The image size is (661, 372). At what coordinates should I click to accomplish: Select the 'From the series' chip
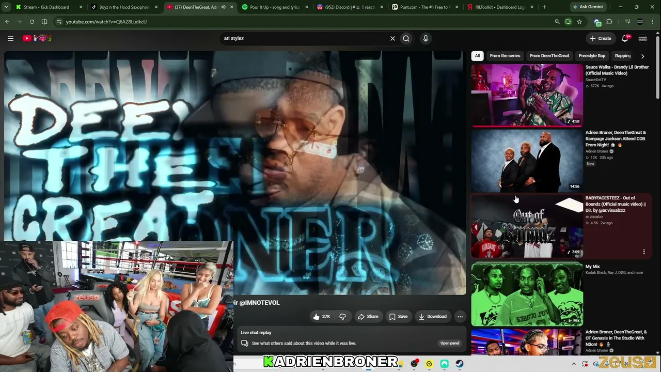pos(505,56)
